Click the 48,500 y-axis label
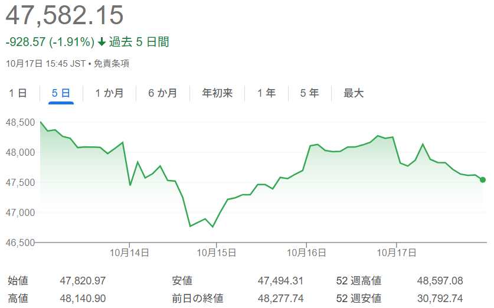 point(21,123)
